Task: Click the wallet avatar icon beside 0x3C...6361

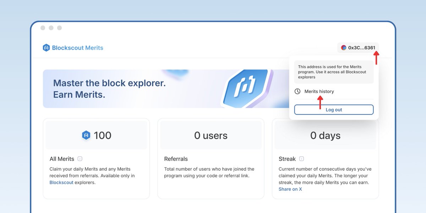Action: [344, 48]
